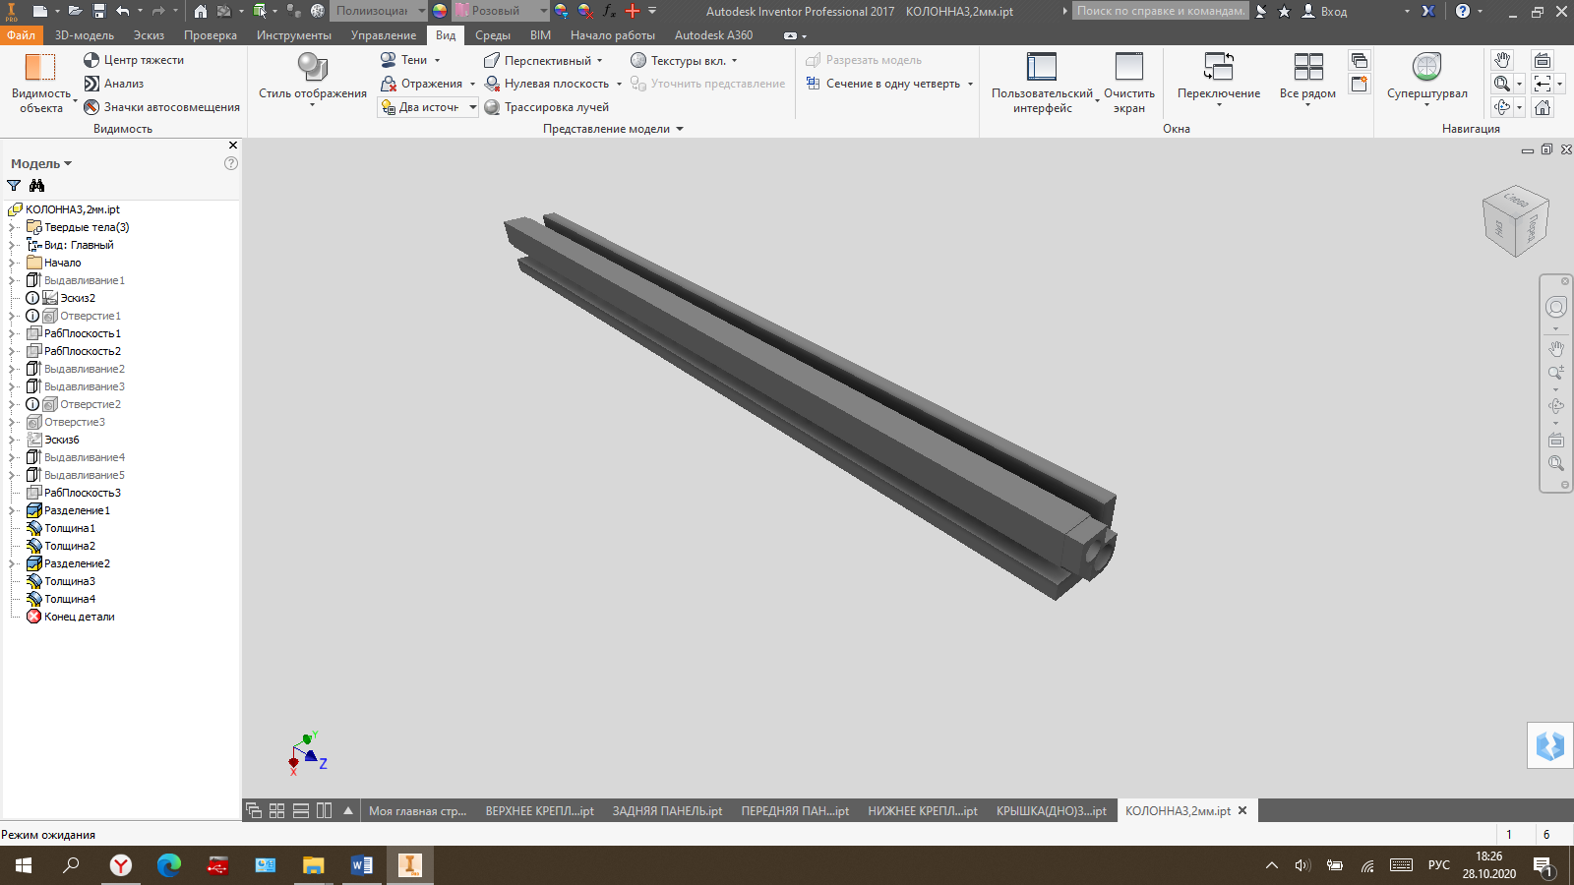
Task: Click the Видимость объекта icon
Action: (x=40, y=67)
